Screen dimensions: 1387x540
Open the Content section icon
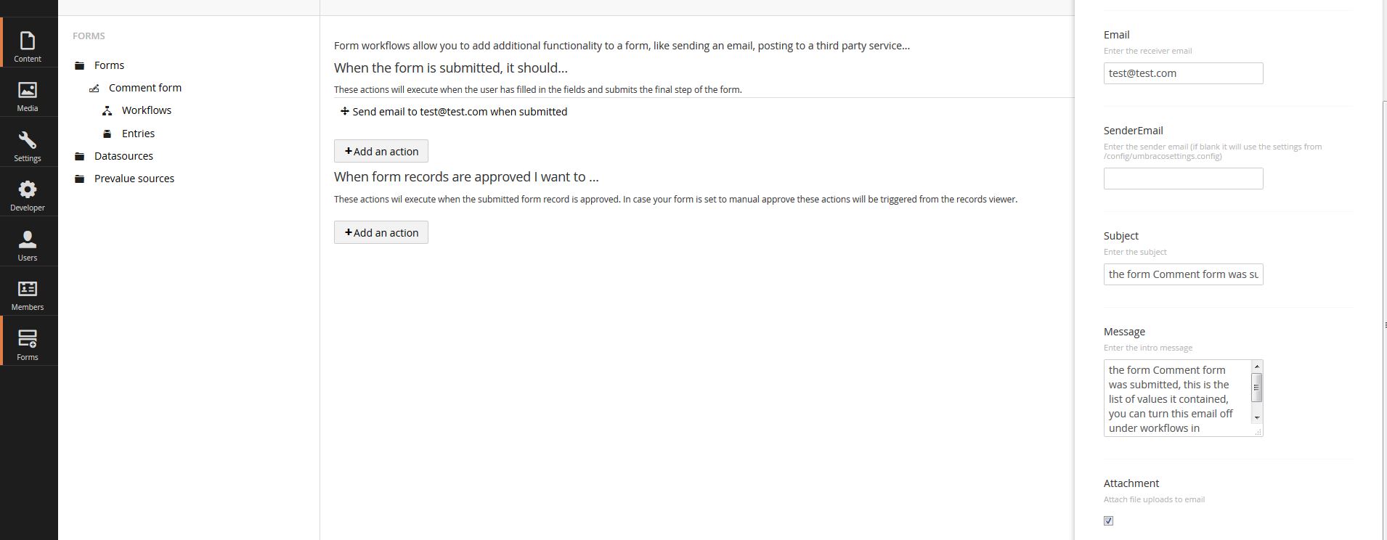[28, 41]
